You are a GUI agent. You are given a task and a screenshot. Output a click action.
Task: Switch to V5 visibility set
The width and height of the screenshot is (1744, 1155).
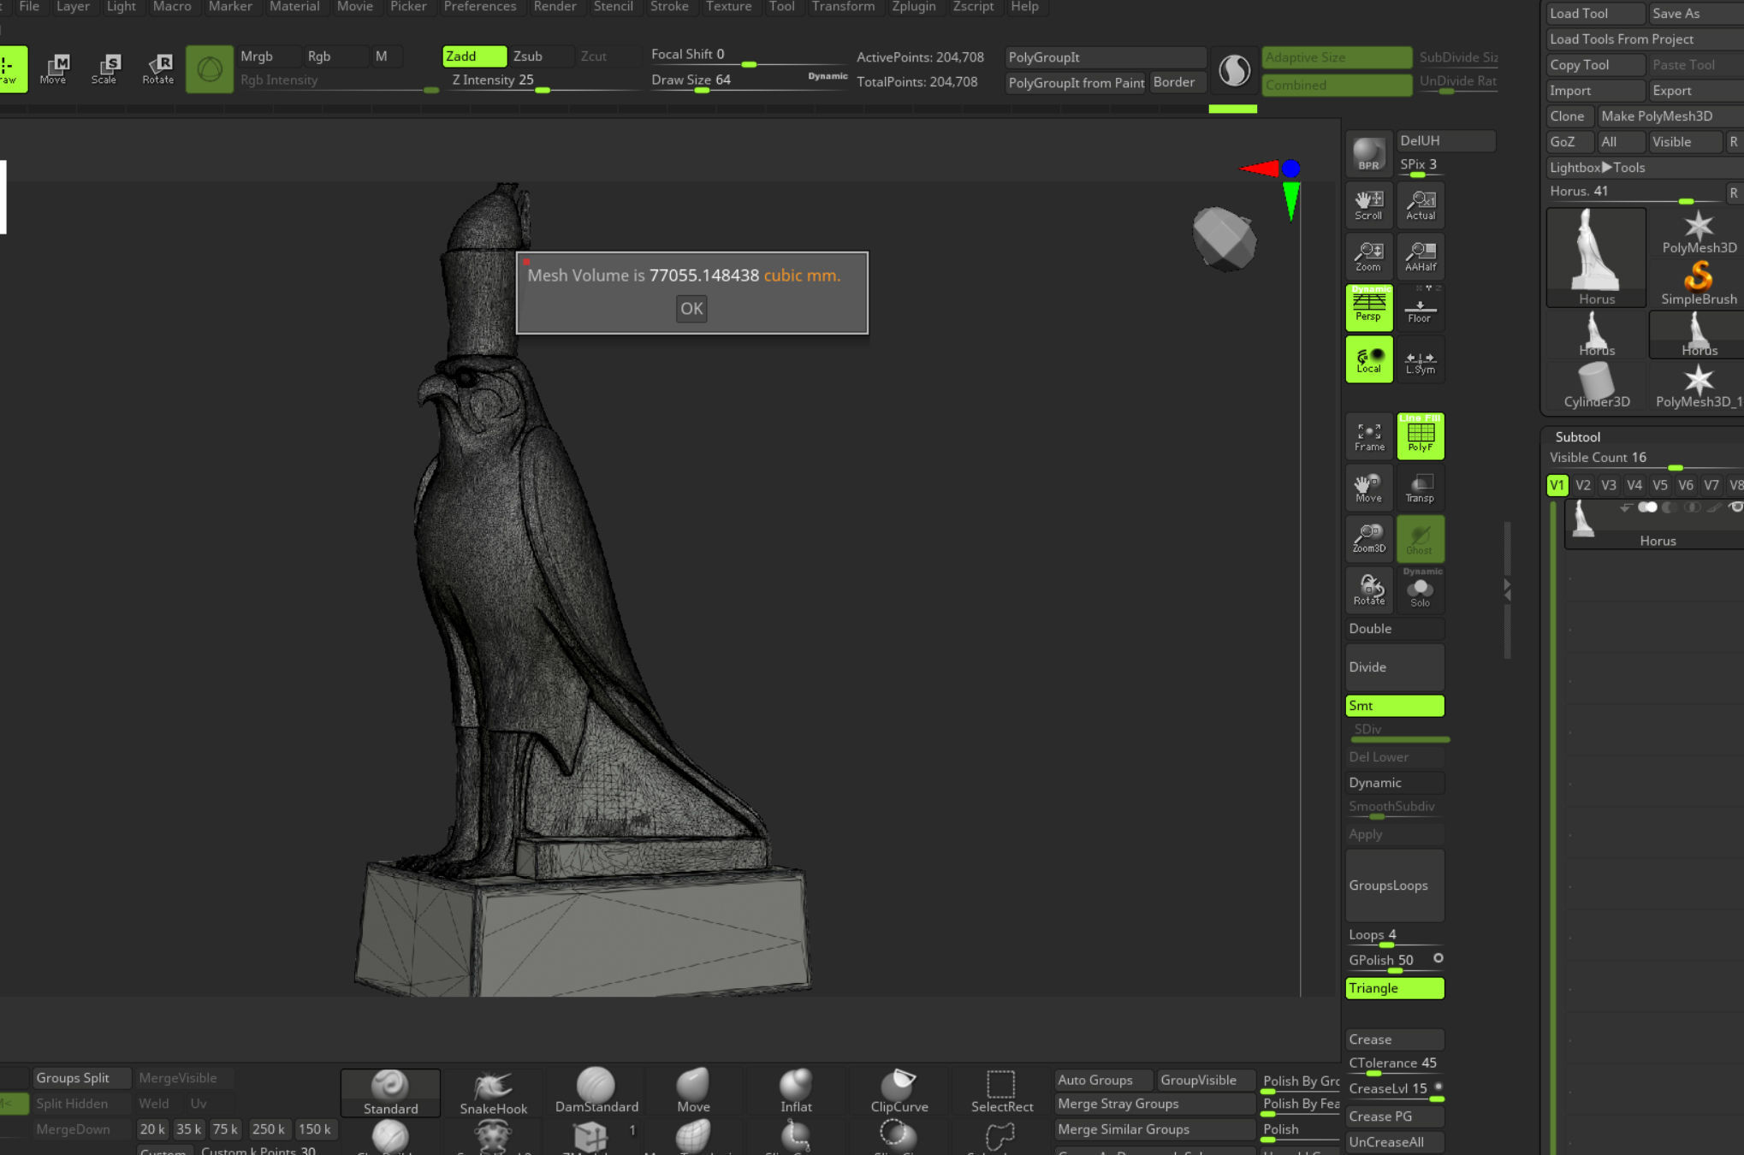pos(1660,485)
